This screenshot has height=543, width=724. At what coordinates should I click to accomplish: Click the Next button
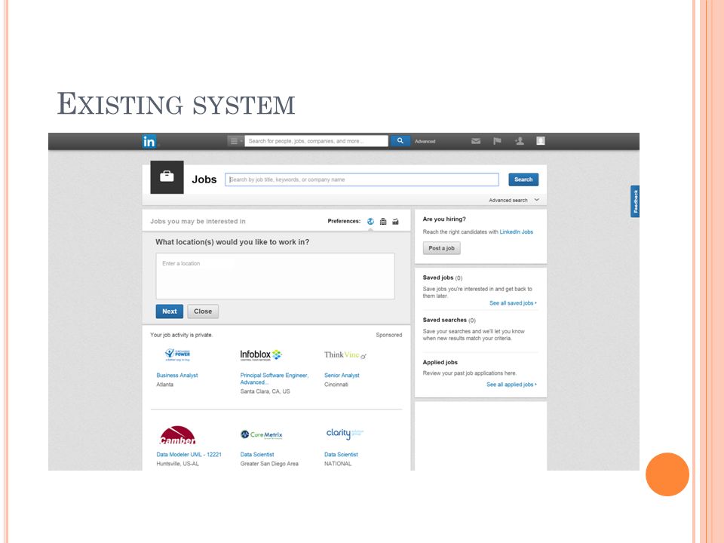tap(170, 311)
